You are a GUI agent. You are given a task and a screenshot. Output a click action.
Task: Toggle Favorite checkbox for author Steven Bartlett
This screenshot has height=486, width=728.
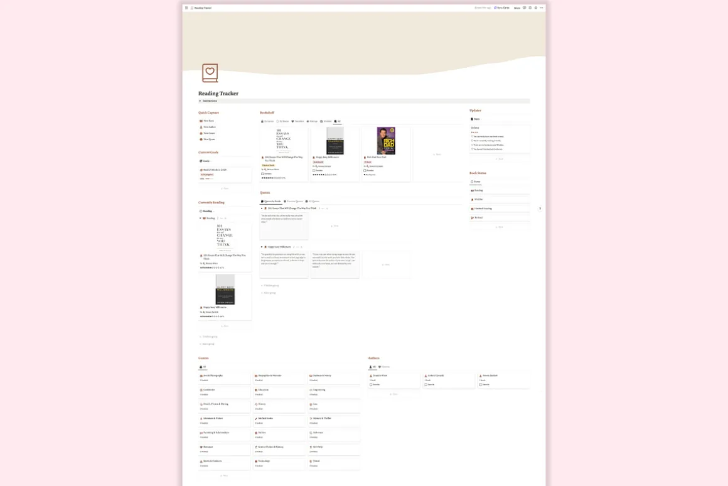(x=481, y=385)
